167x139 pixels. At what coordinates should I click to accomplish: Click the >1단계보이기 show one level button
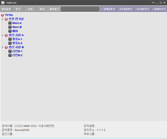[142, 9]
